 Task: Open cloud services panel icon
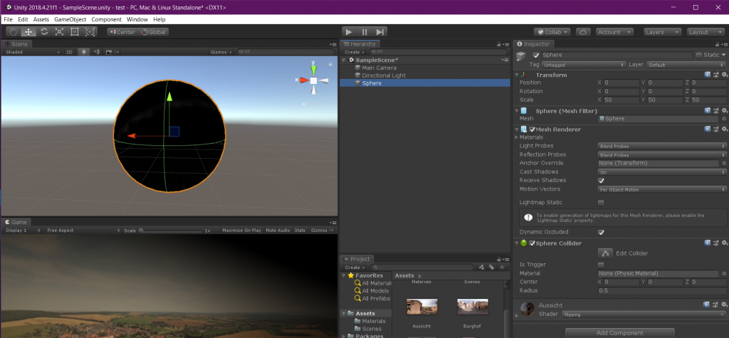point(583,32)
